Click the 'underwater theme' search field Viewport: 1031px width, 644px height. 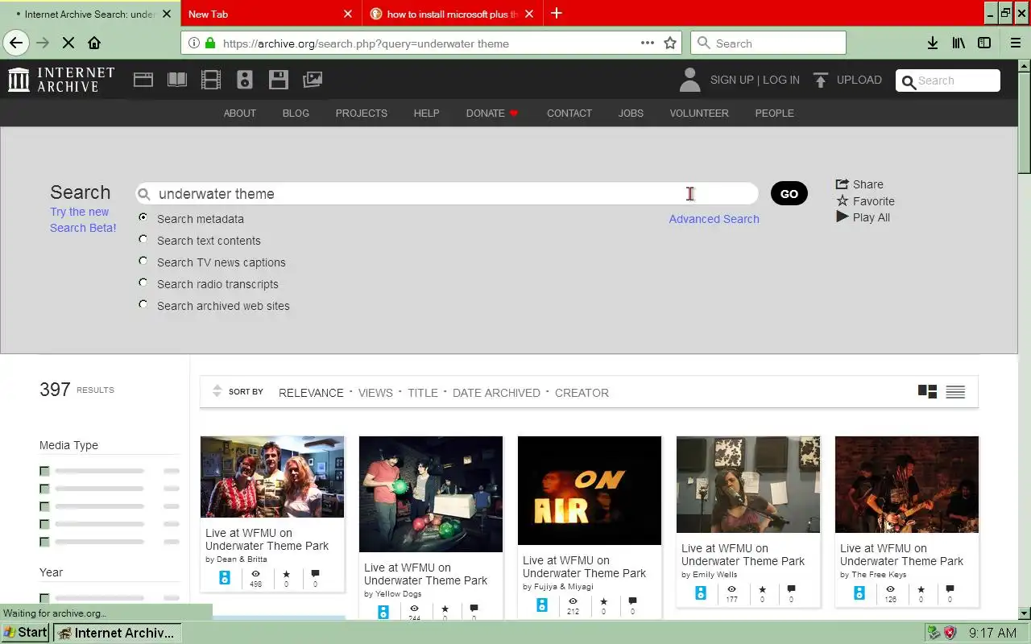[447, 193]
